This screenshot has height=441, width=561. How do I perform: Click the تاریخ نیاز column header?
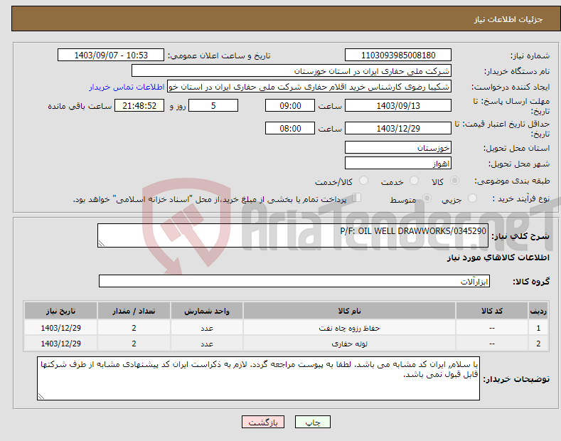61,311
